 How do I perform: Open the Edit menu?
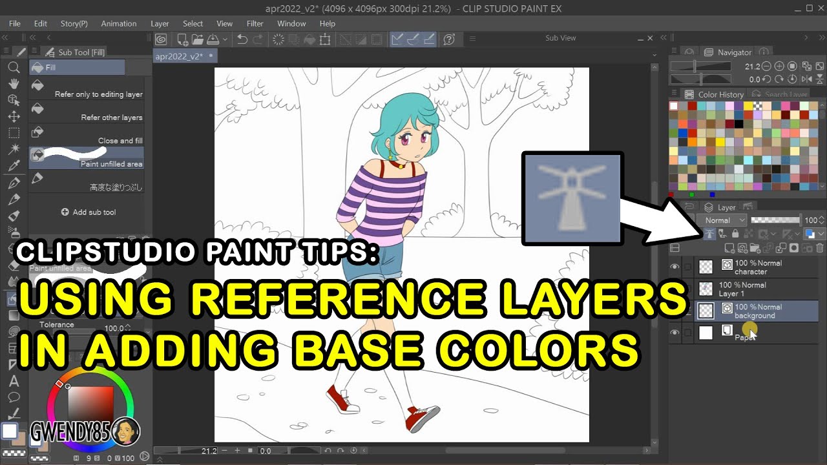pos(41,23)
